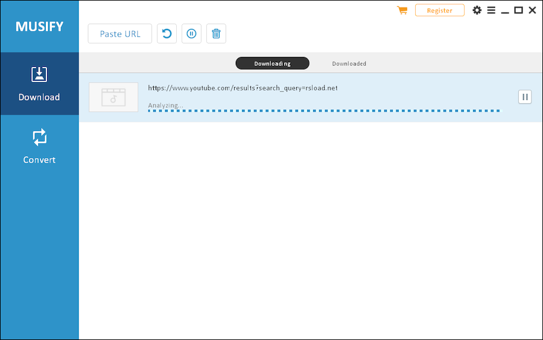Viewport: 543px width, 340px height.
Task: Click the Paste URL button
Action: click(x=119, y=34)
